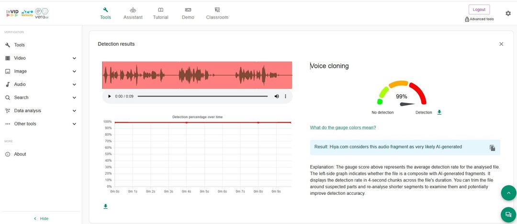Click the Logout button
Image resolution: width=517 pixels, height=224 pixels.
tap(479, 10)
